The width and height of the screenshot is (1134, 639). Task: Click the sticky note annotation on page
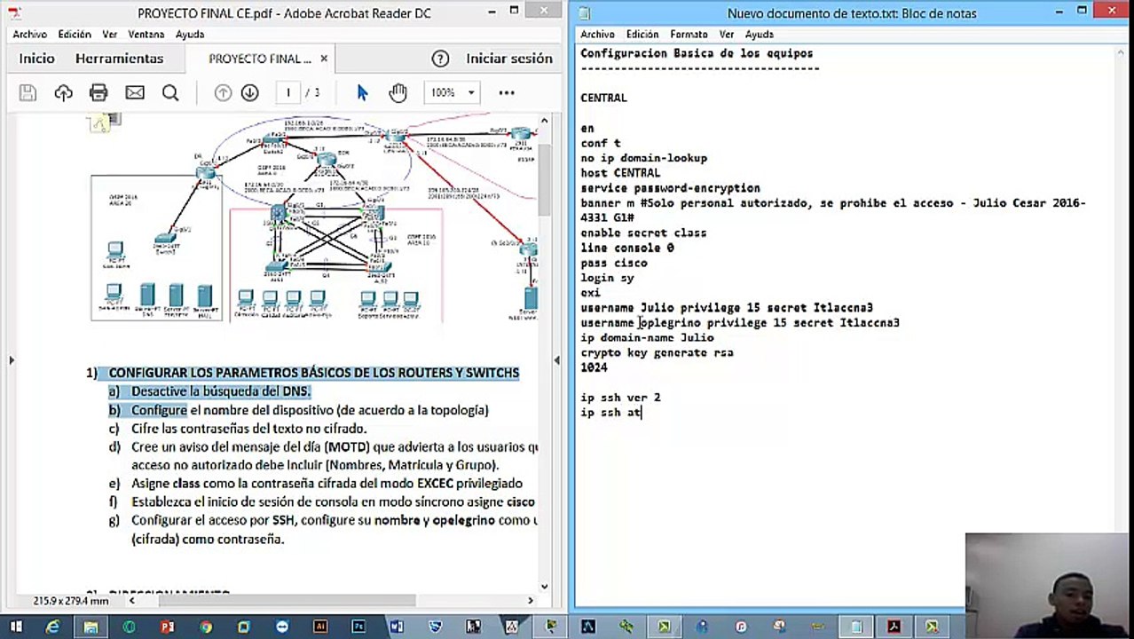coord(99,124)
